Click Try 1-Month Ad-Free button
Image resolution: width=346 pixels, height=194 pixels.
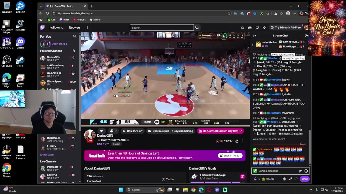(x=285, y=27)
